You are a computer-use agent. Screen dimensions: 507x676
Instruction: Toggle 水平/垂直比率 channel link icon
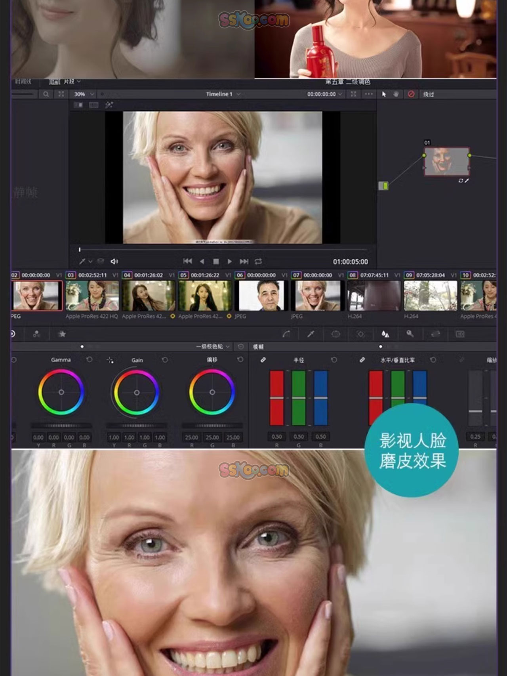coord(362,360)
